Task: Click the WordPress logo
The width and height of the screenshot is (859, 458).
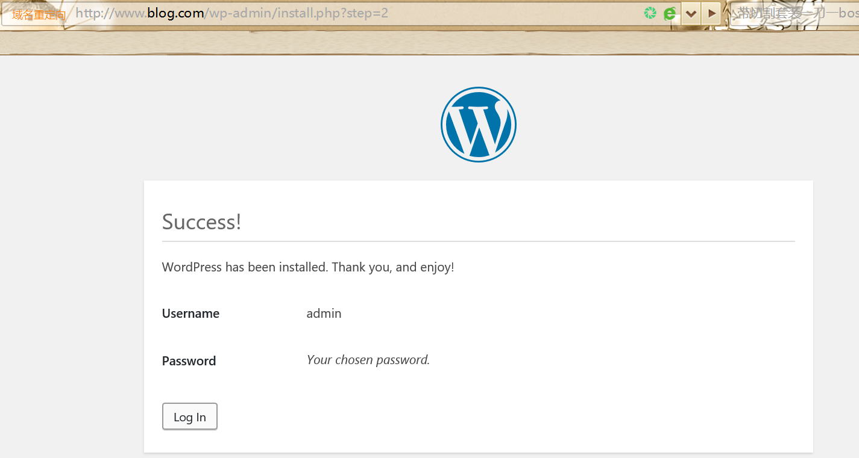Action: click(479, 125)
